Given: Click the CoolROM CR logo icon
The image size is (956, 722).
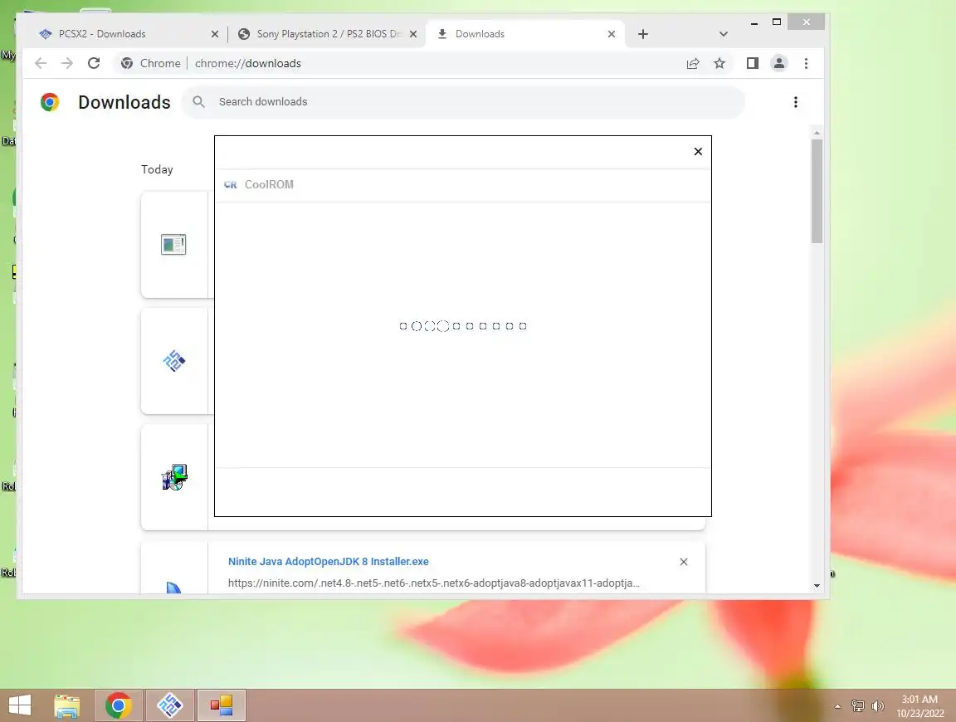Looking at the screenshot, I should click(231, 185).
